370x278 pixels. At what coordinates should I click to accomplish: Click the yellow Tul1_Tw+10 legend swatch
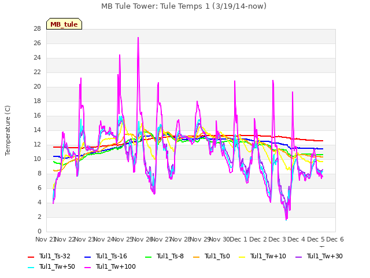click(x=242, y=257)
